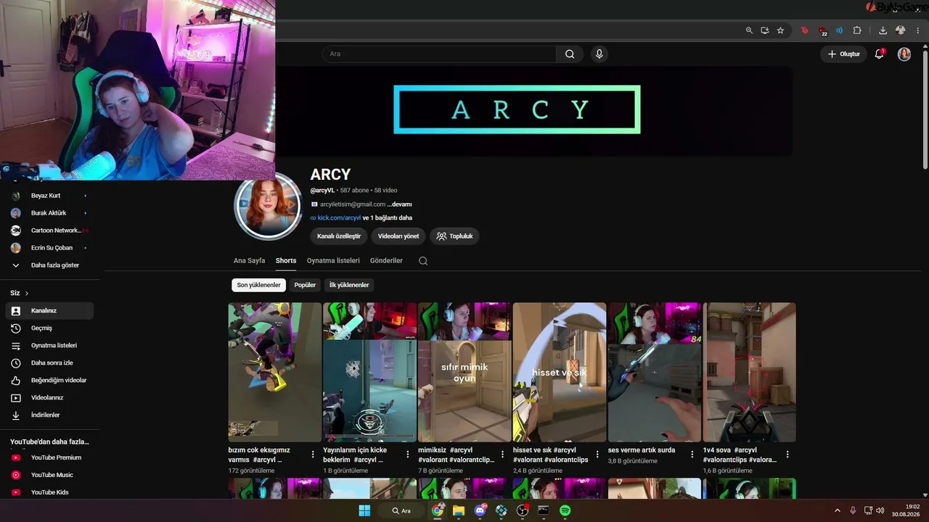Click 'Kanalı özelleştir' button

tap(339, 236)
